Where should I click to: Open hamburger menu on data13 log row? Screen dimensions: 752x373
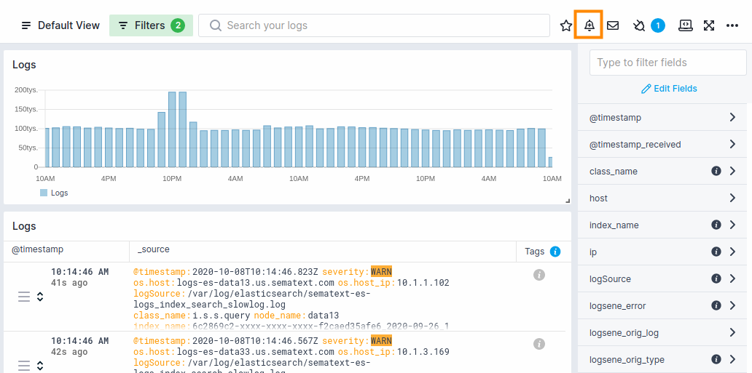[x=24, y=297]
